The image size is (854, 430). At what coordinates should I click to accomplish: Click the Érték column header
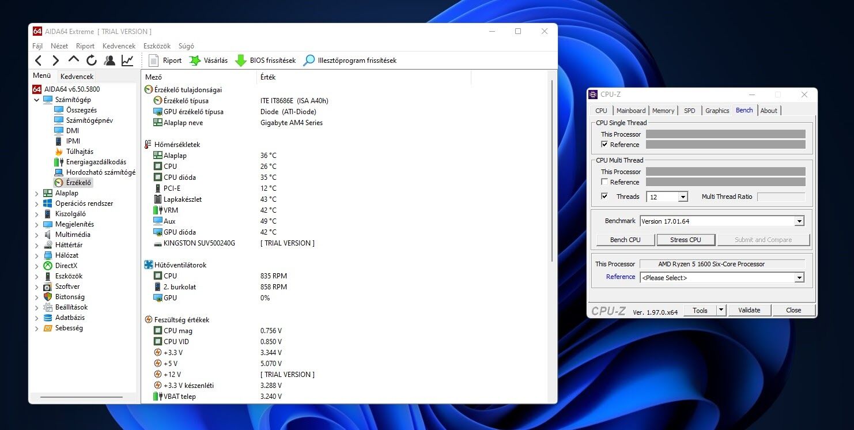pos(364,77)
